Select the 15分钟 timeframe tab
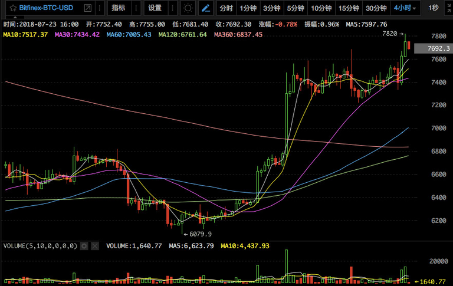Screen dimensions: 453x286 (349, 8)
